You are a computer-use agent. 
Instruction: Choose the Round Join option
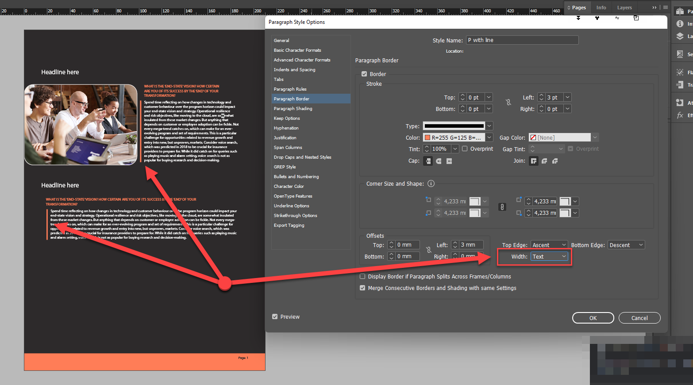544,161
